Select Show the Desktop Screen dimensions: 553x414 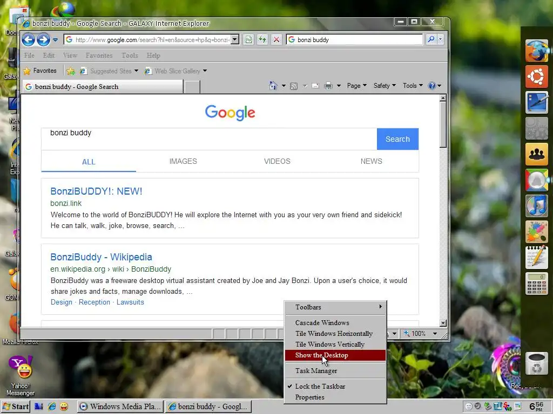tap(335, 355)
